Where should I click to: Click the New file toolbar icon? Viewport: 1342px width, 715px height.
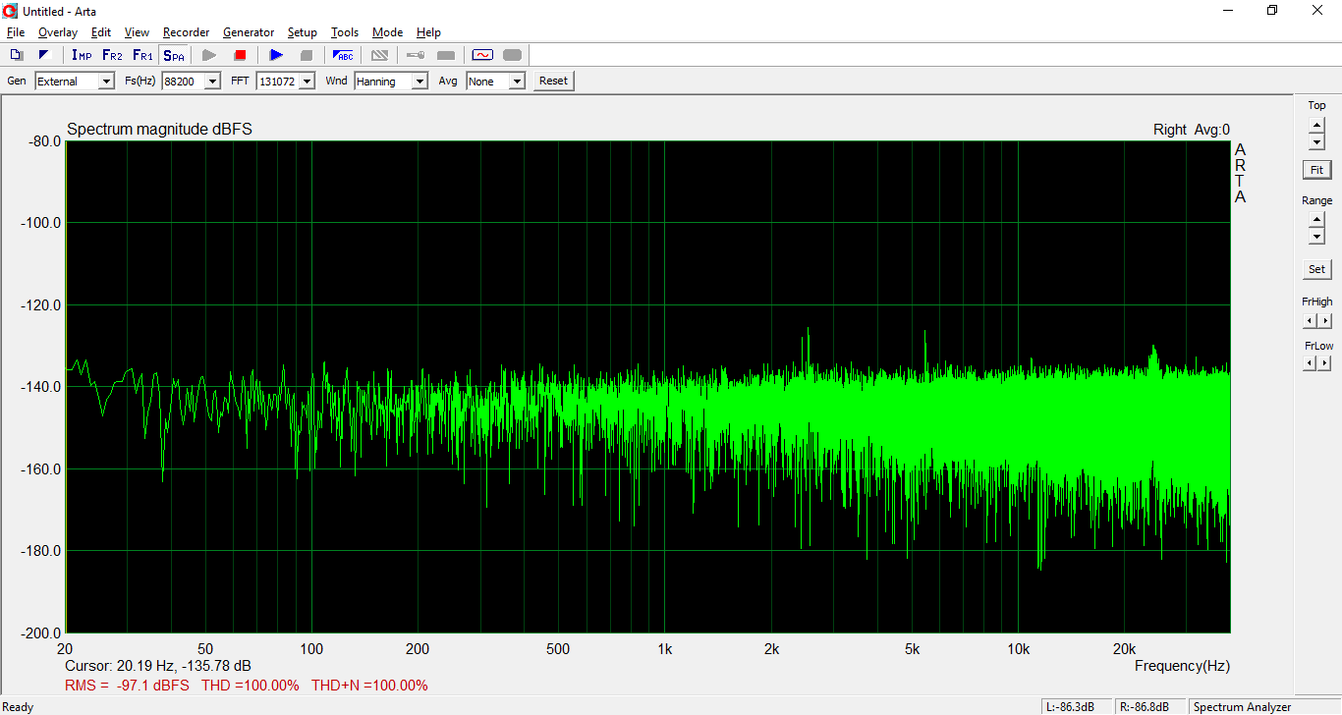pos(17,55)
